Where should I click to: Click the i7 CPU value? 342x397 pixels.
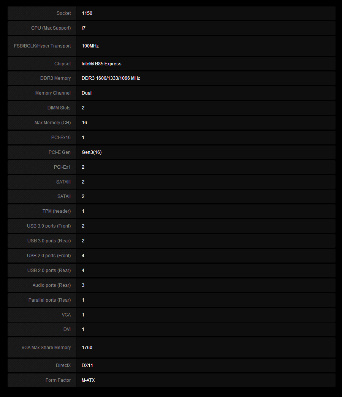click(84, 28)
